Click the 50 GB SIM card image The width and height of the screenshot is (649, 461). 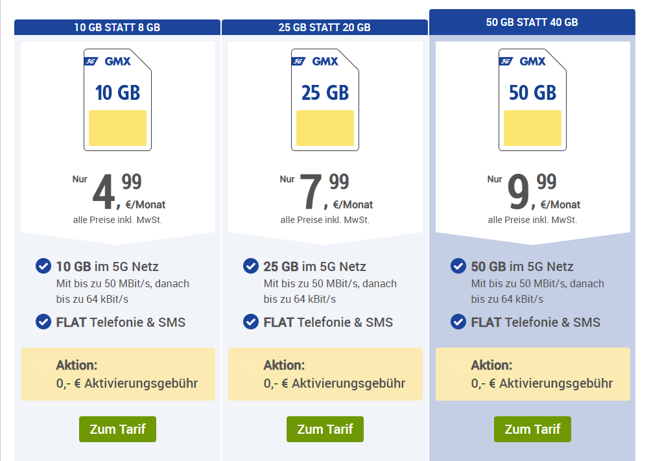532,100
